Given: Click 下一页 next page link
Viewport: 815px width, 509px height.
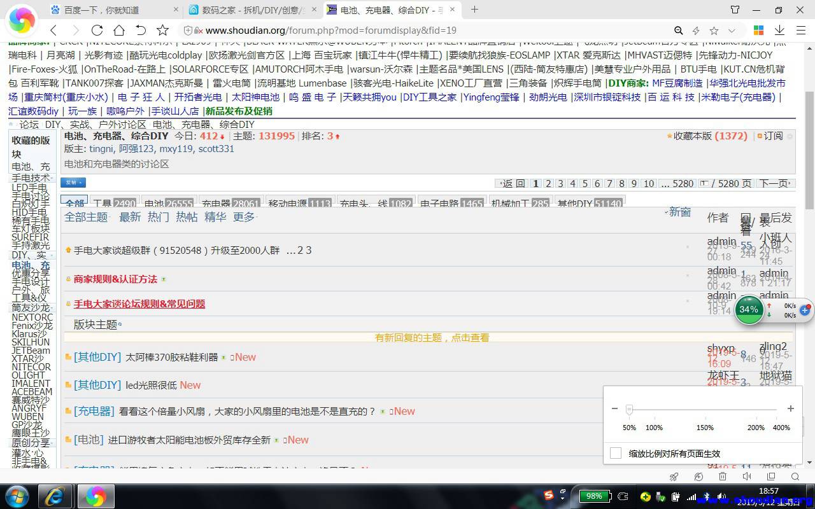Looking at the screenshot, I should [775, 183].
